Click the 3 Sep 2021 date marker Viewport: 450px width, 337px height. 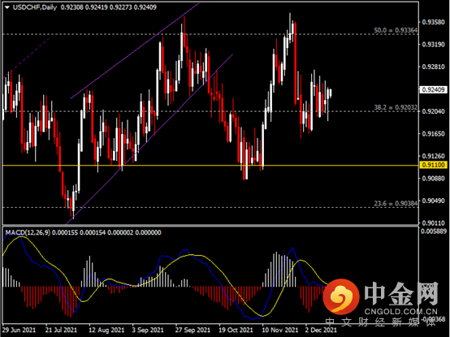(148, 330)
